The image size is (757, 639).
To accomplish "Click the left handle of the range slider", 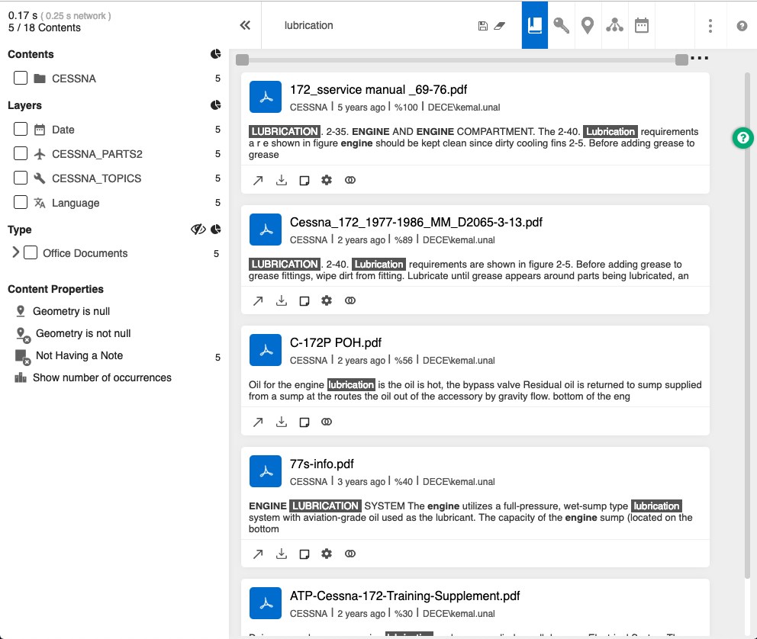I will pyautogui.click(x=243, y=59).
